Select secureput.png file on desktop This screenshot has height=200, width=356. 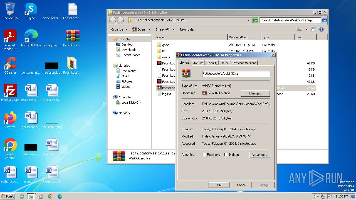pyautogui.click(x=52, y=122)
